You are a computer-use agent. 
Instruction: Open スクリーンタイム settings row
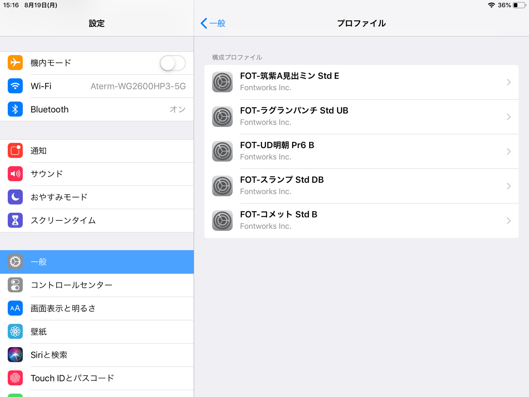(97, 220)
